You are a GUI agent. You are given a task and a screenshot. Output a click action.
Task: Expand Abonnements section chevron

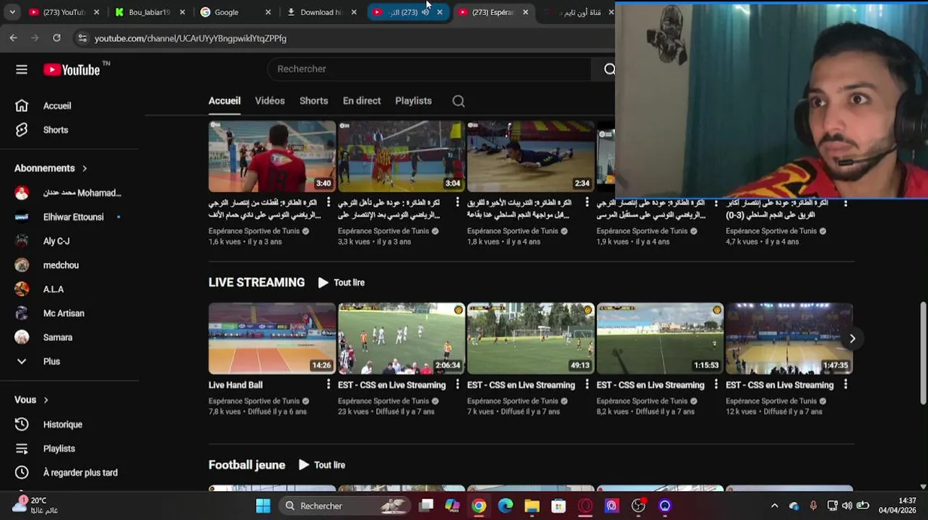pyautogui.click(x=84, y=168)
